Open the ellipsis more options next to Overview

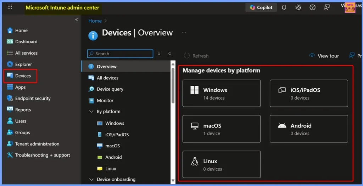pos(184,33)
